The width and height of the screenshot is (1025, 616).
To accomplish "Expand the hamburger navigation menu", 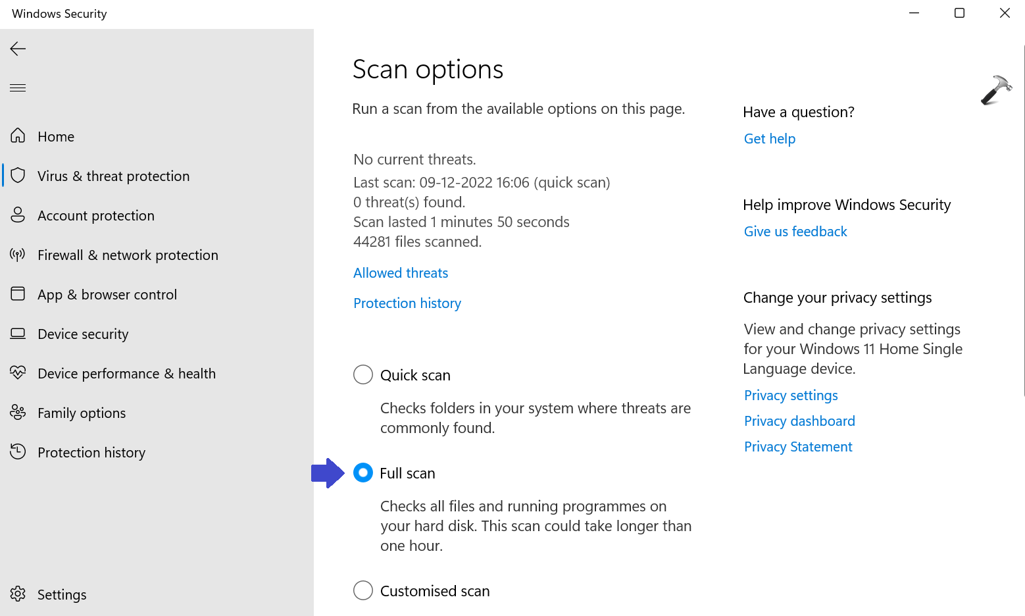I will pyautogui.click(x=18, y=88).
